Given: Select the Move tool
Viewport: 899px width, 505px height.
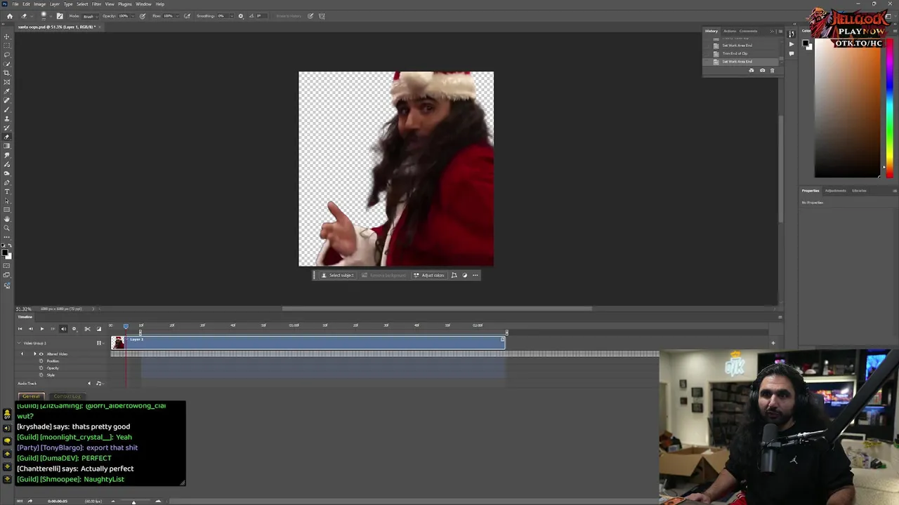Looking at the screenshot, I should pos(8,36).
